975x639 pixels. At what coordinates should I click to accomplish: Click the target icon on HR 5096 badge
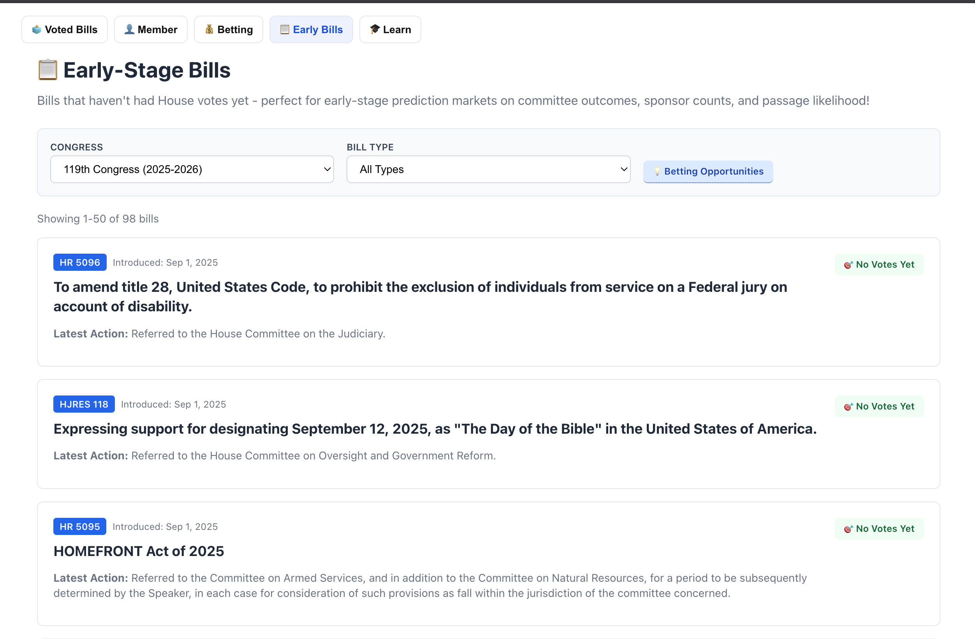[848, 265]
